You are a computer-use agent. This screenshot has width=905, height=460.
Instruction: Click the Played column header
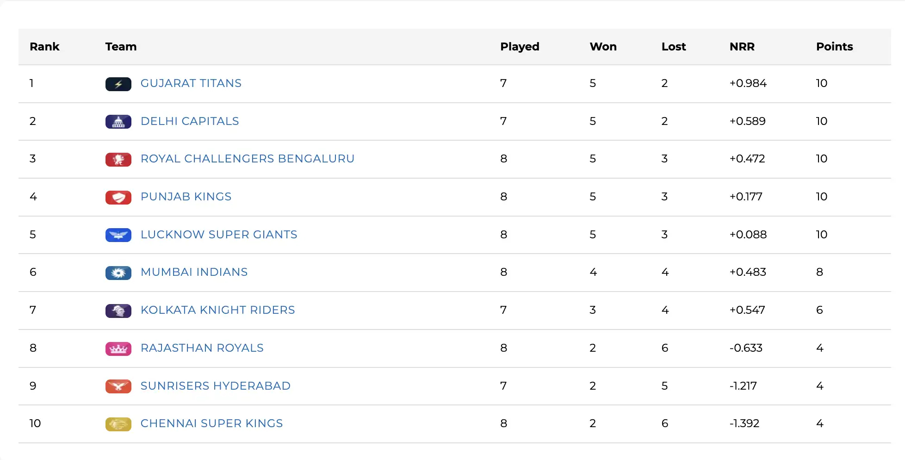[519, 47]
